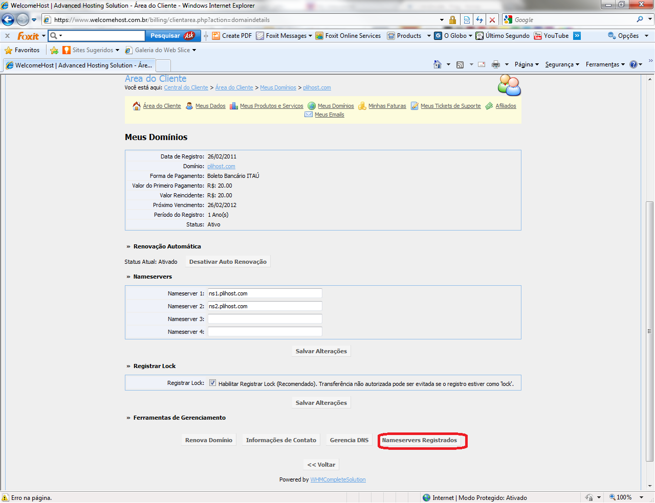Uncheck the Habilitar Registrar Lock checkbox
The image size is (655, 503).
tap(212, 383)
